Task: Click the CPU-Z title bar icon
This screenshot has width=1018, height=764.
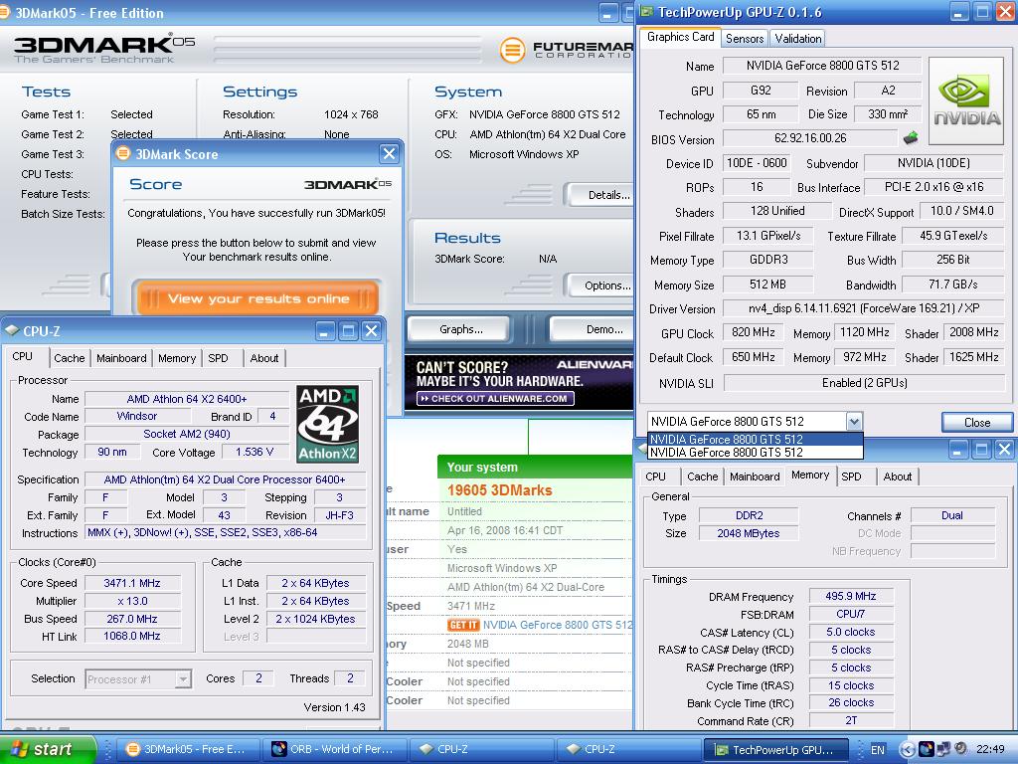Action: (12, 330)
